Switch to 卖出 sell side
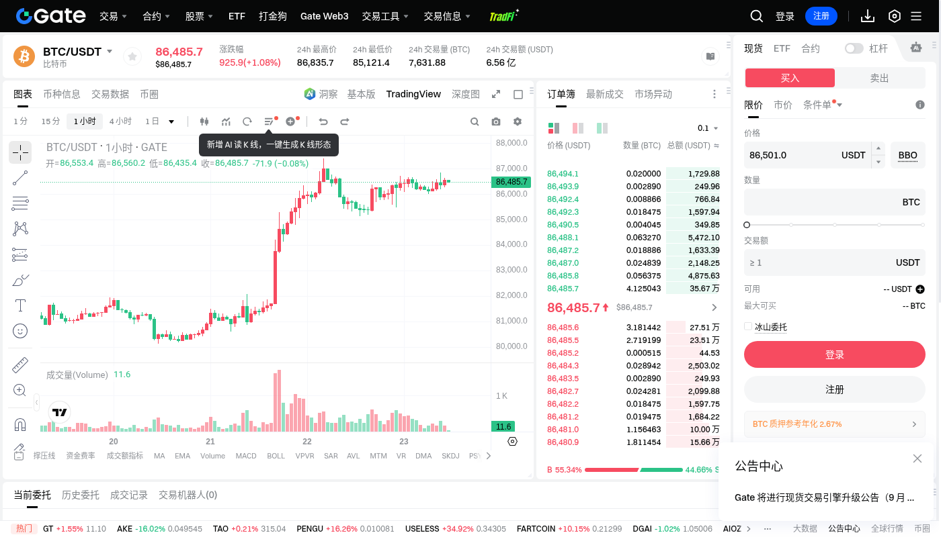This screenshot has height=537, width=941. 880,78
